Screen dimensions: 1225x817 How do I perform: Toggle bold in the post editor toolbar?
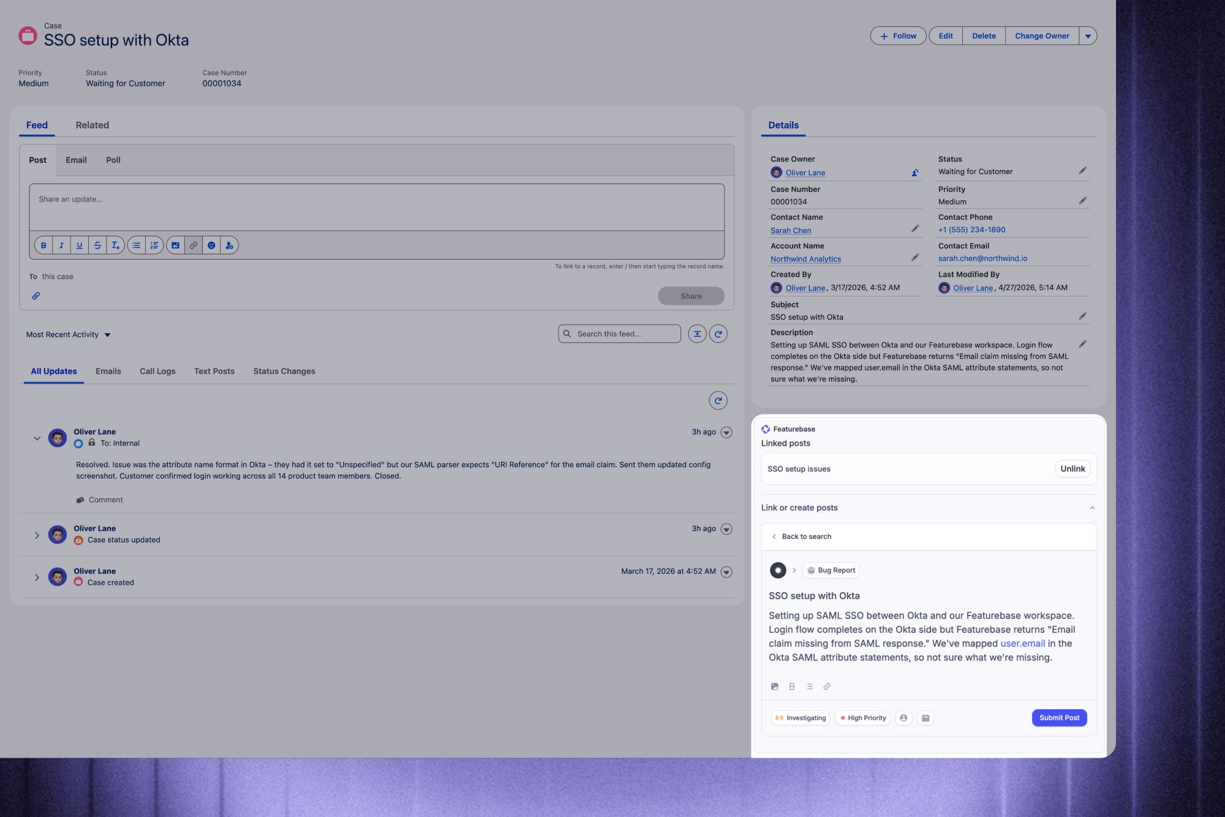coord(43,246)
